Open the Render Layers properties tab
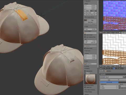Screen dimensions: 126x95 pyautogui.click(x=106, y=68)
